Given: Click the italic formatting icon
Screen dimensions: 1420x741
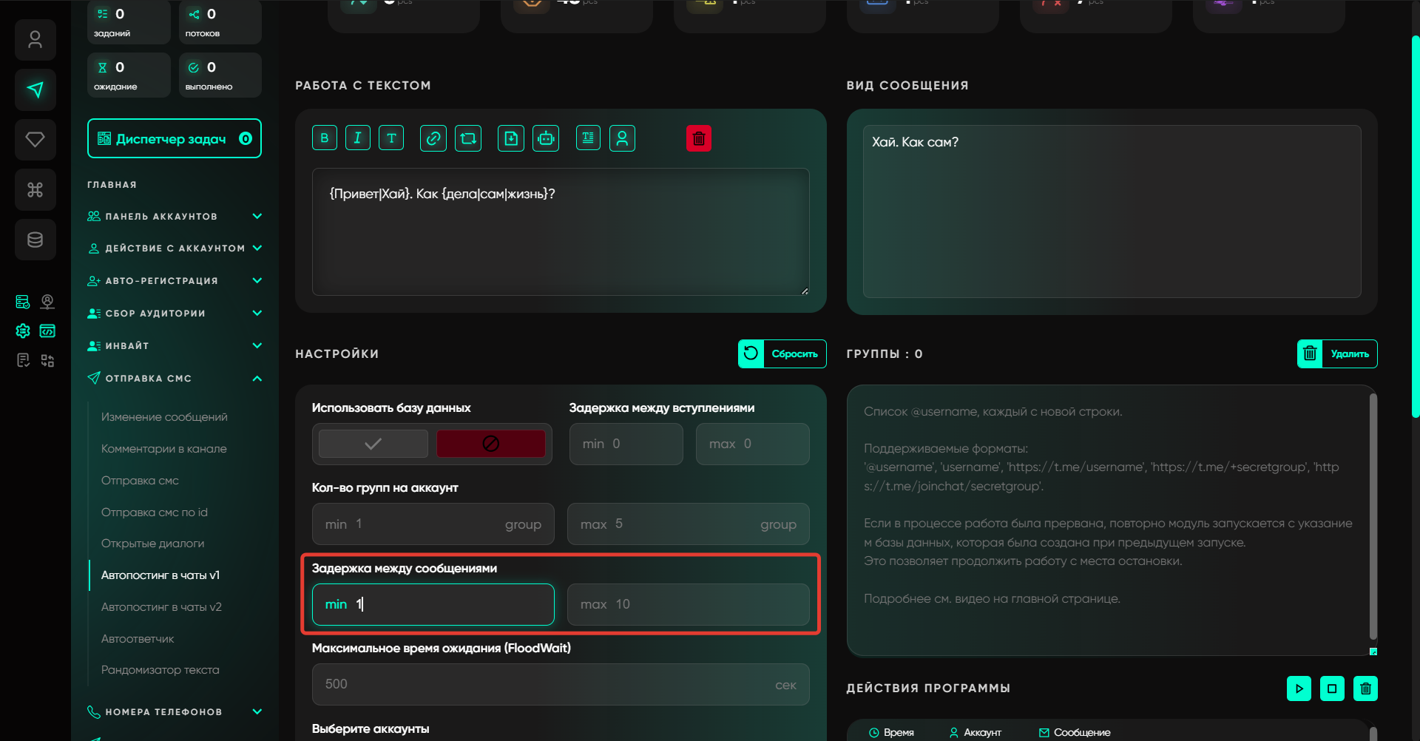Looking at the screenshot, I should (x=358, y=138).
